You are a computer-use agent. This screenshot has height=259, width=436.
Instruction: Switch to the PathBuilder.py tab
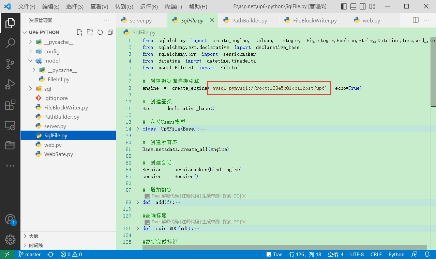click(250, 20)
